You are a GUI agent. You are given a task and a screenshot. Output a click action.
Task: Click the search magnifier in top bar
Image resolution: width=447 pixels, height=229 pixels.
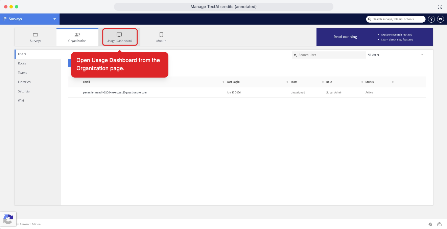tap(370, 19)
